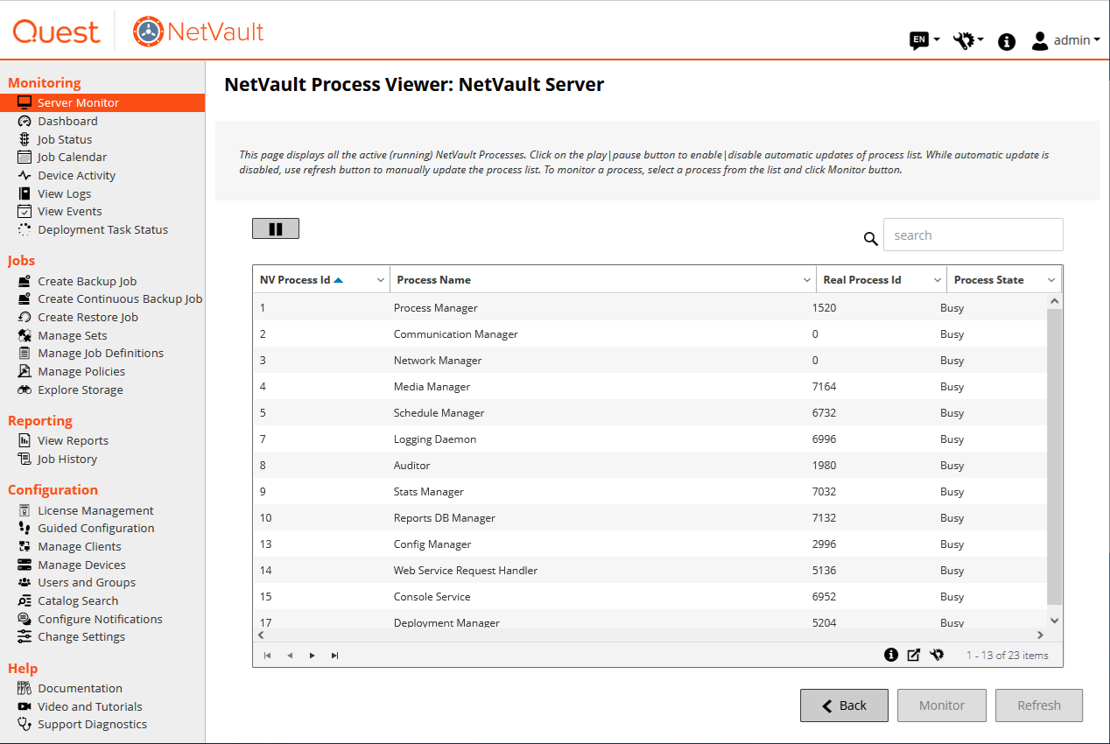Open Change Settings page
The width and height of the screenshot is (1110, 744).
coord(81,636)
